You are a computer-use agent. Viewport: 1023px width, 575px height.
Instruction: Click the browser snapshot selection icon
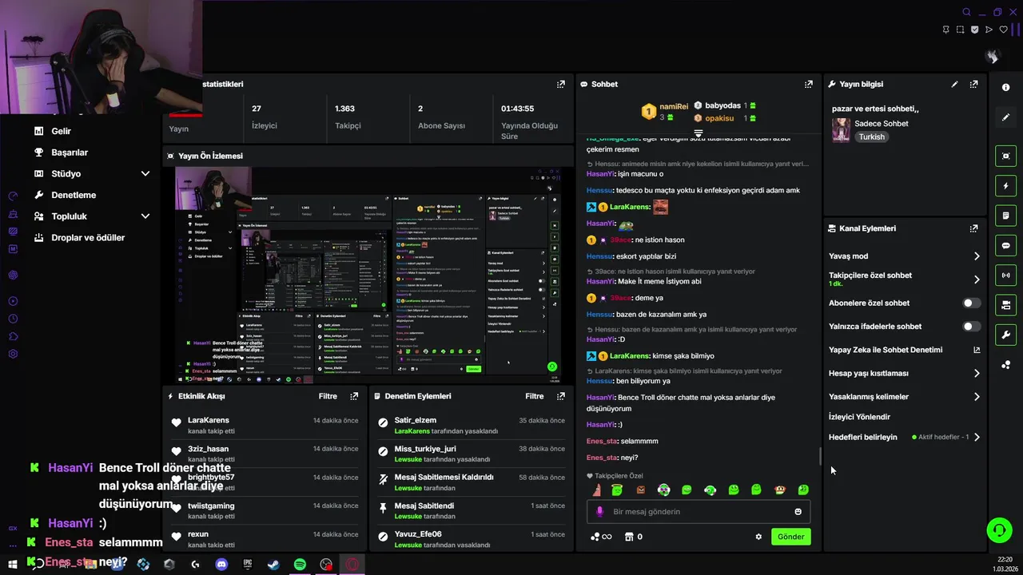[960, 30]
